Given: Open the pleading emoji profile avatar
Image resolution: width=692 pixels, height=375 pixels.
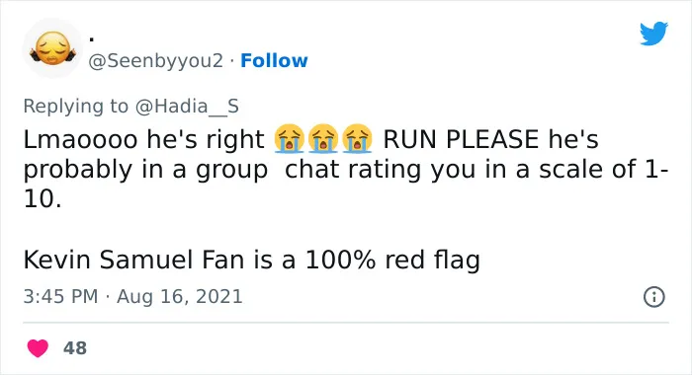Looking at the screenshot, I should [52, 48].
